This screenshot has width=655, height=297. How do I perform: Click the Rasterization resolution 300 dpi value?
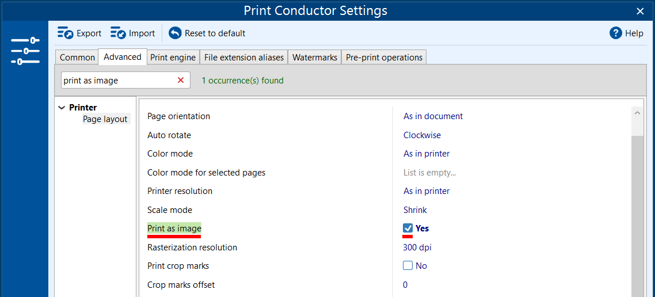417,247
